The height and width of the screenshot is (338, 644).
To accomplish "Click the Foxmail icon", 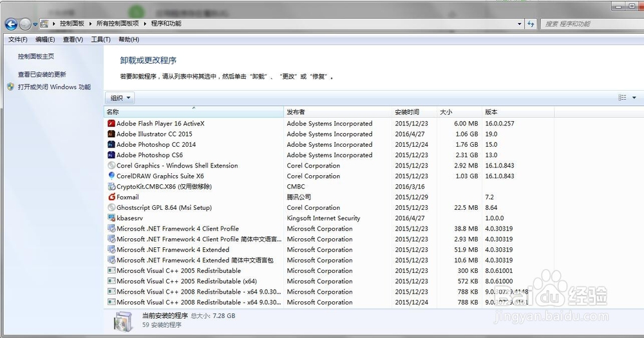I will click(111, 197).
